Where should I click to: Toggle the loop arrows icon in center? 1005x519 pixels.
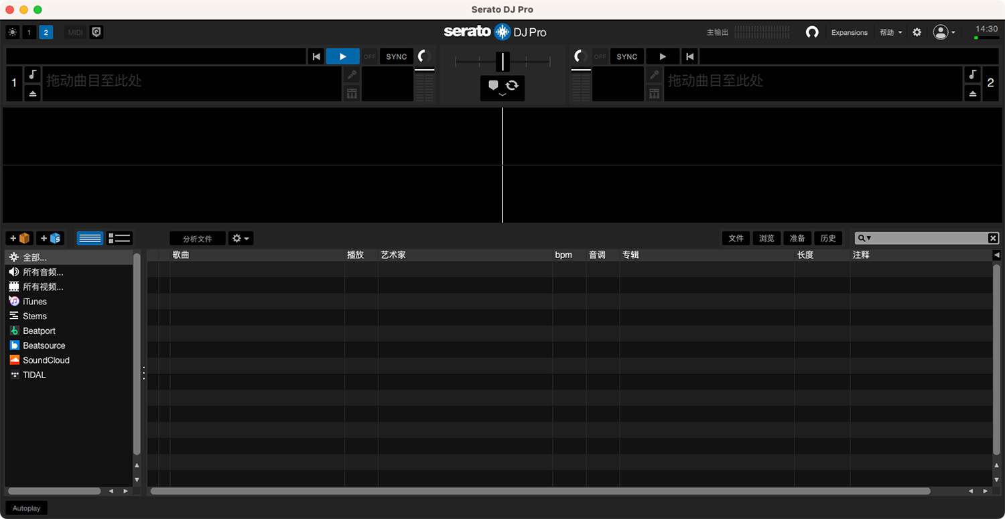click(x=512, y=84)
